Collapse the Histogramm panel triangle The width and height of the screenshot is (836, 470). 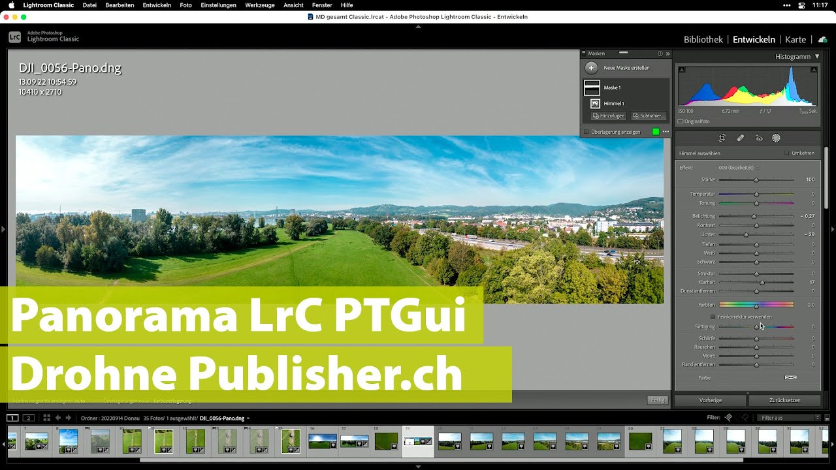(x=817, y=57)
